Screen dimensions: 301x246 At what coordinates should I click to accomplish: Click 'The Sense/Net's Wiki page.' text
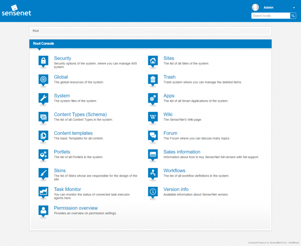pyautogui.click(x=183, y=120)
